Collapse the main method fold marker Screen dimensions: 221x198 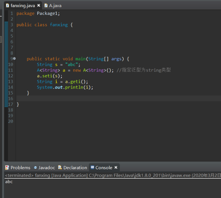click(14, 59)
